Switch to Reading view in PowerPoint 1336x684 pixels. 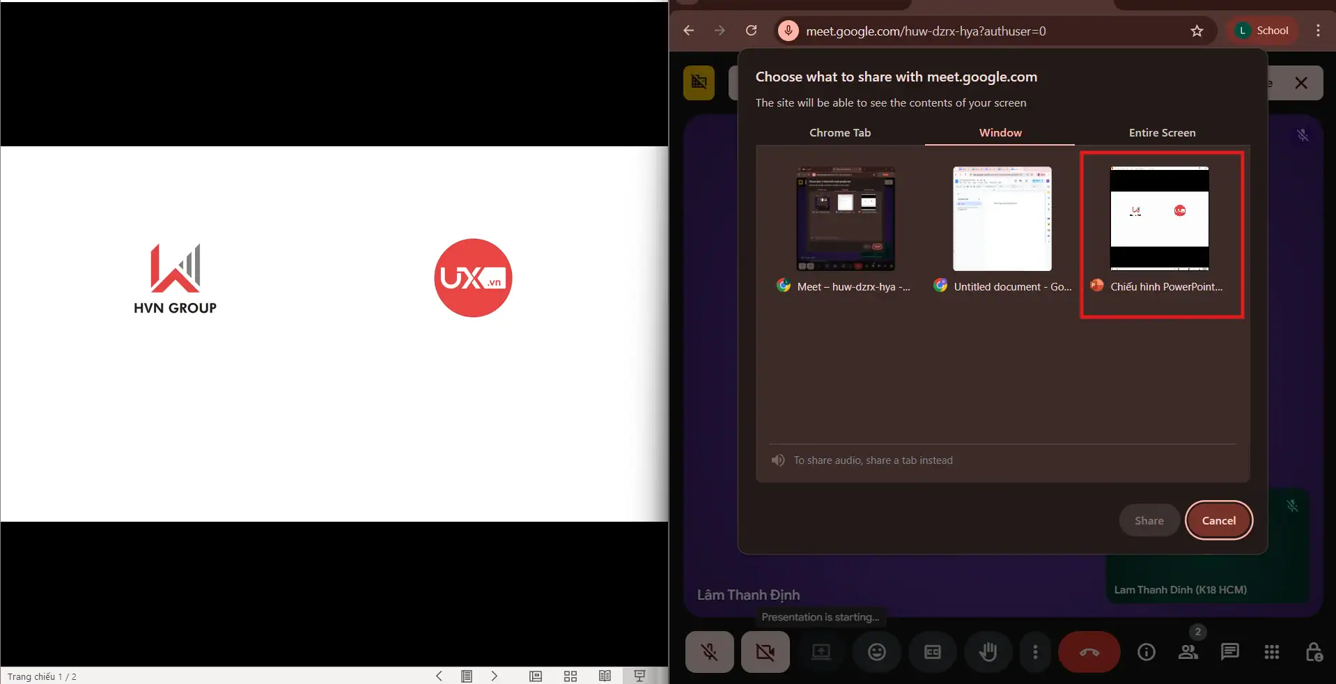tap(605, 676)
